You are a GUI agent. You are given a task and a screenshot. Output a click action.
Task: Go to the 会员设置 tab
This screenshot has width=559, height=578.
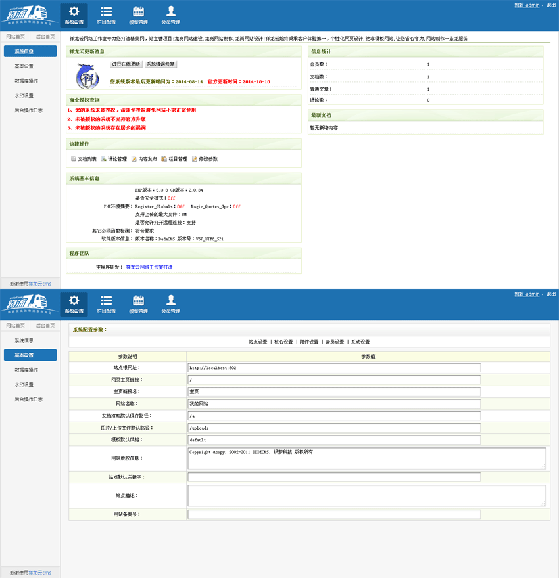(334, 342)
